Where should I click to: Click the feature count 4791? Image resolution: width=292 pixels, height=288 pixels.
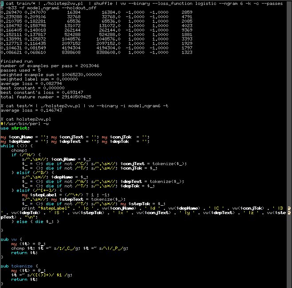coord(187,17)
